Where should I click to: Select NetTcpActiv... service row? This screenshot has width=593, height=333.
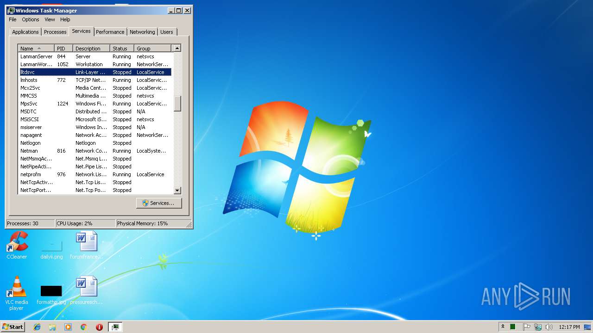coord(95,182)
